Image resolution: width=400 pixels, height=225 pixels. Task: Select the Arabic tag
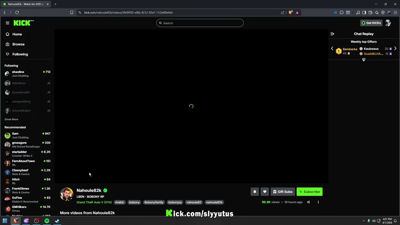120,202
